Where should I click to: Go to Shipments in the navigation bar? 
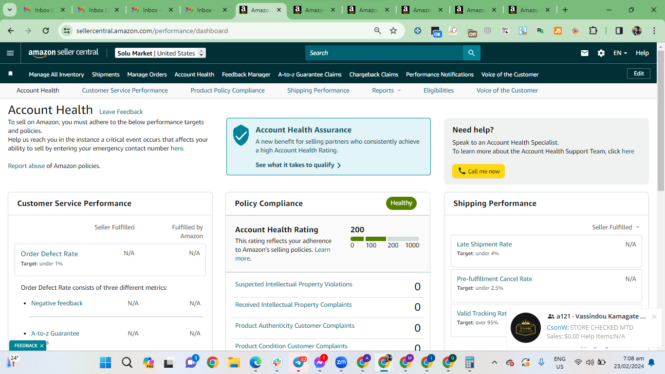click(x=106, y=75)
